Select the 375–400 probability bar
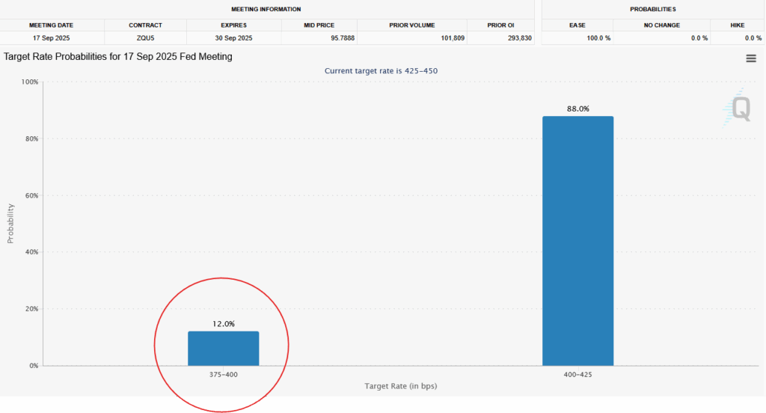This screenshot has height=413, width=766. (x=223, y=348)
